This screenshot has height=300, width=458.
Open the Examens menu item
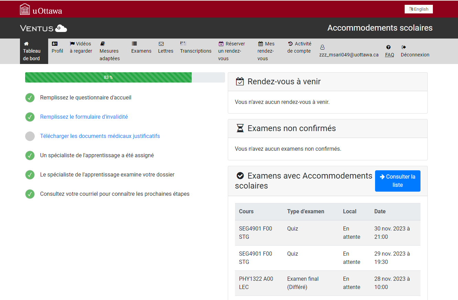pyautogui.click(x=141, y=47)
